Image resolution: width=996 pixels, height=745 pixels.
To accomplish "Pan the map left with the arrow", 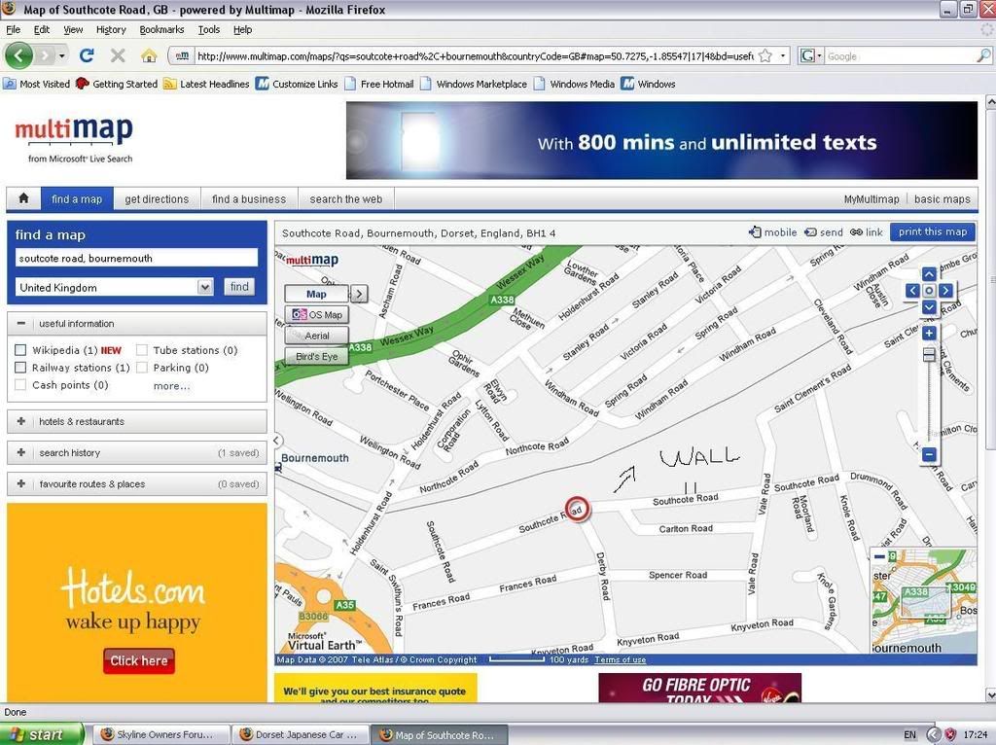I will pyautogui.click(x=911, y=291).
